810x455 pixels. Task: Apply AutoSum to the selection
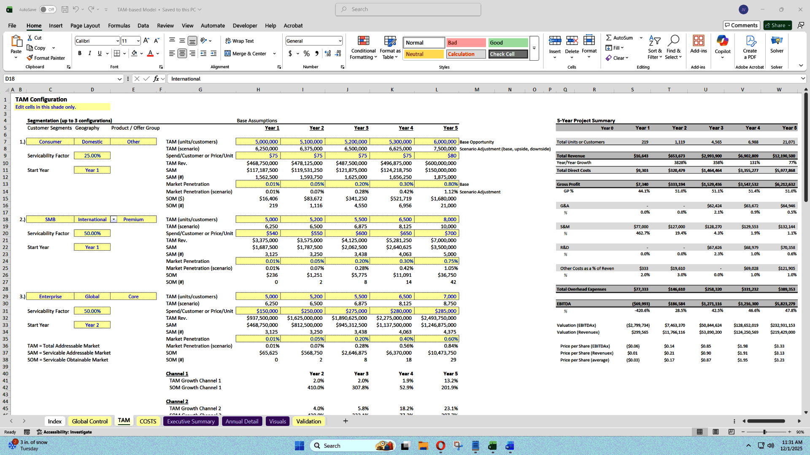[x=619, y=37]
